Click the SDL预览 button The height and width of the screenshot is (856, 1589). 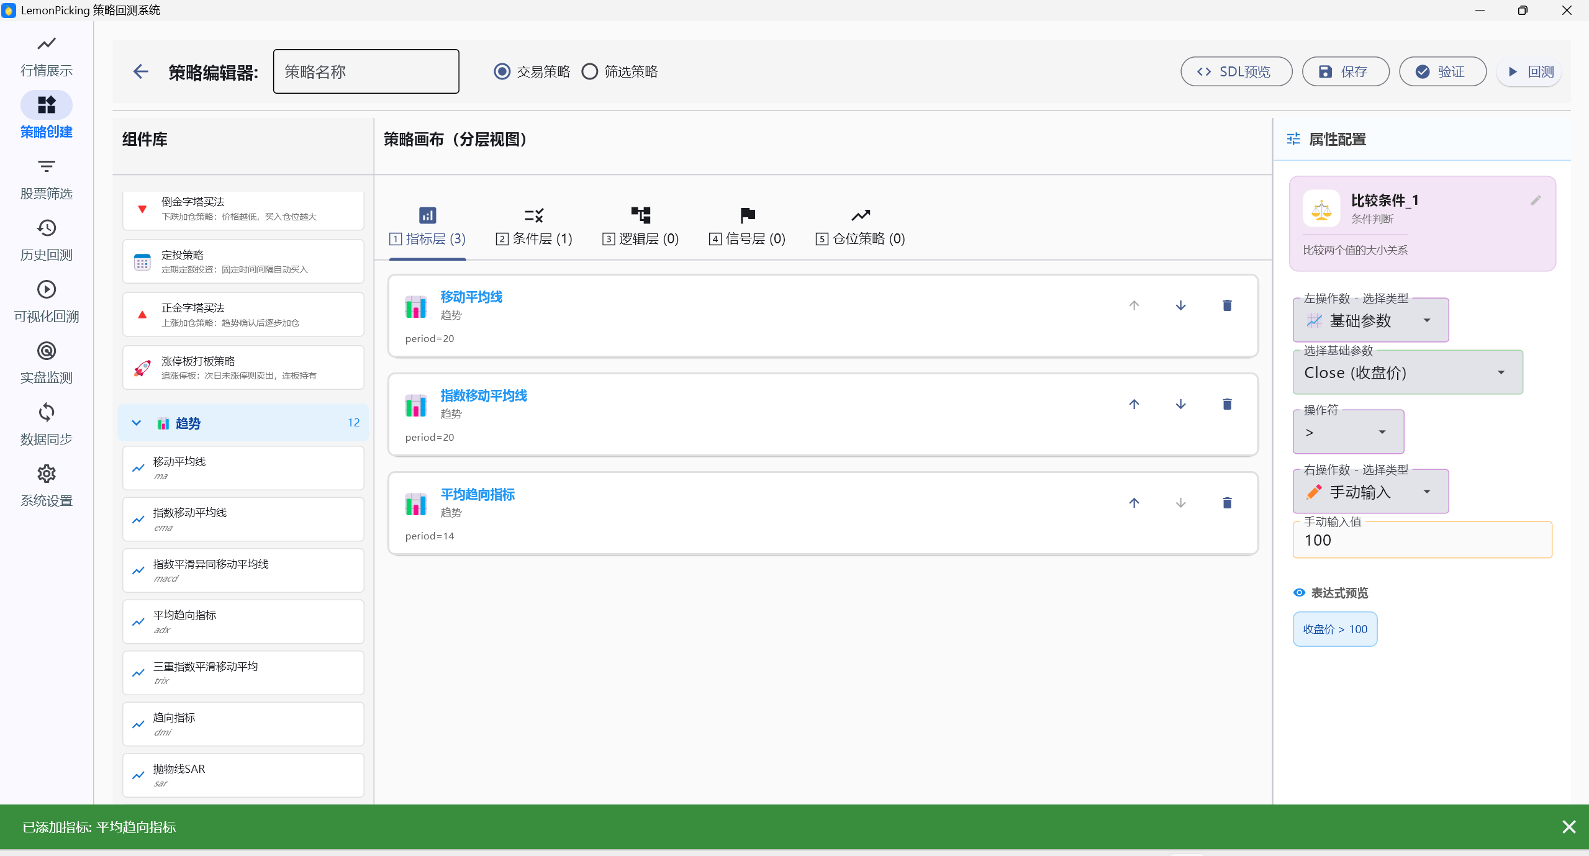[x=1236, y=72]
